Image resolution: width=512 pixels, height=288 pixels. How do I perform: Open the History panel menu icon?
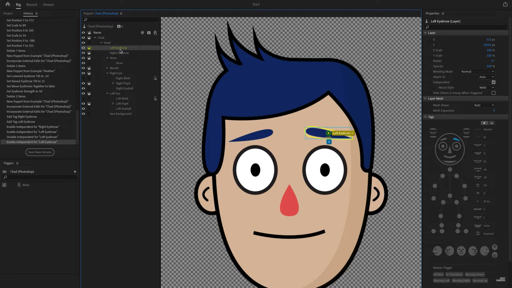coord(37,14)
